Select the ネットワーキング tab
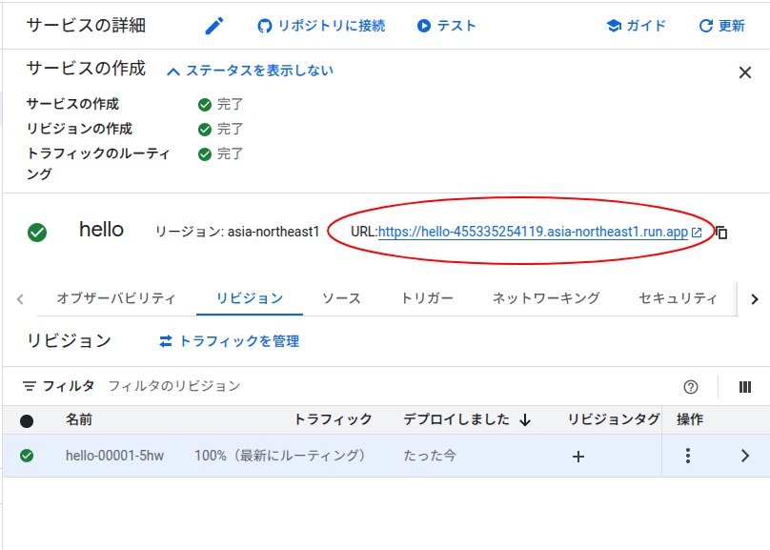 click(x=546, y=298)
